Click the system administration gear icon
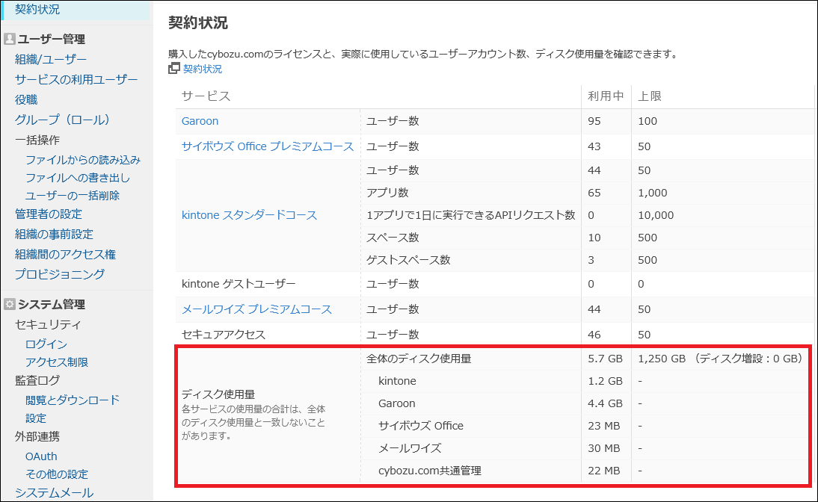Image resolution: width=818 pixels, height=502 pixels. coord(9,304)
